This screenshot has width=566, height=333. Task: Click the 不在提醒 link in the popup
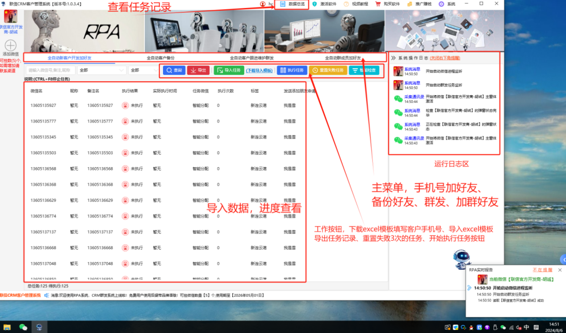[x=542, y=270]
